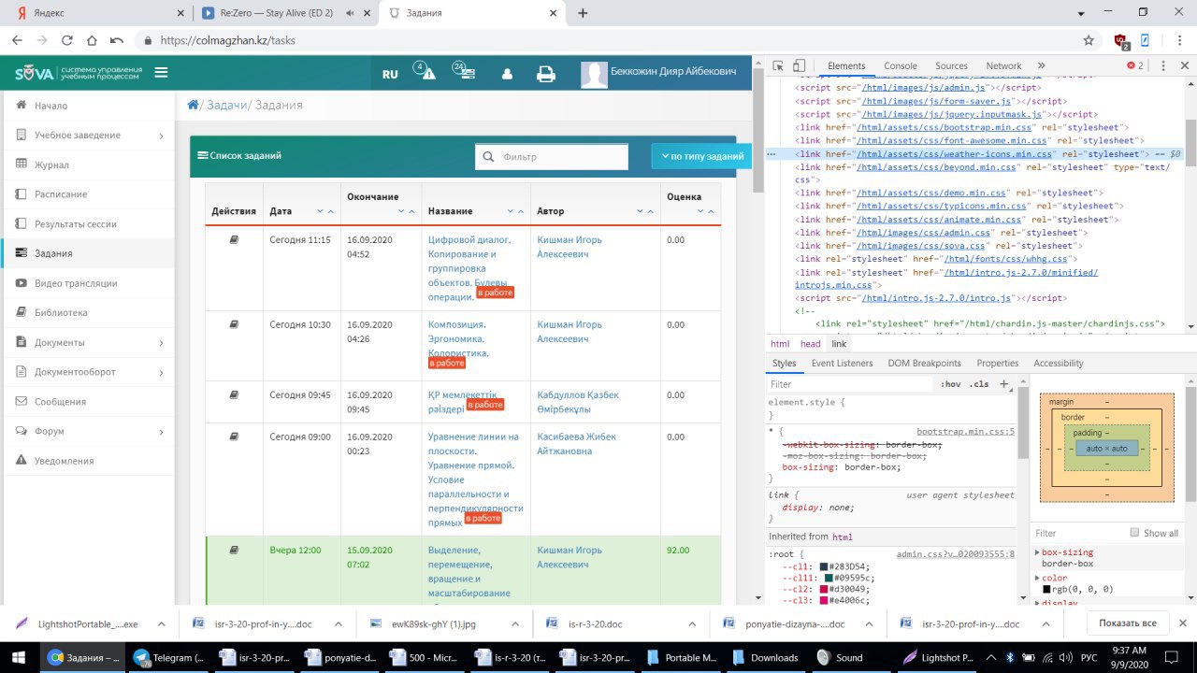Viewport: 1197px width, 673px height.
Task: Open the user profile icon in header
Action: (x=507, y=74)
